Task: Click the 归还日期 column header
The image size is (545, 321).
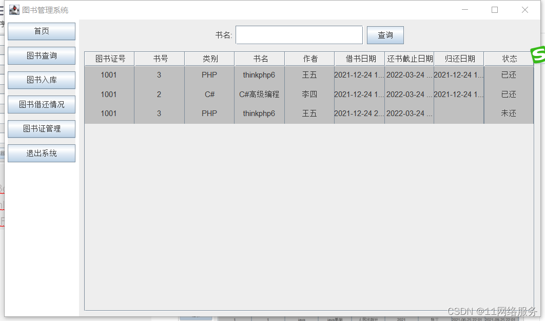Action: click(x=459, y=59)
